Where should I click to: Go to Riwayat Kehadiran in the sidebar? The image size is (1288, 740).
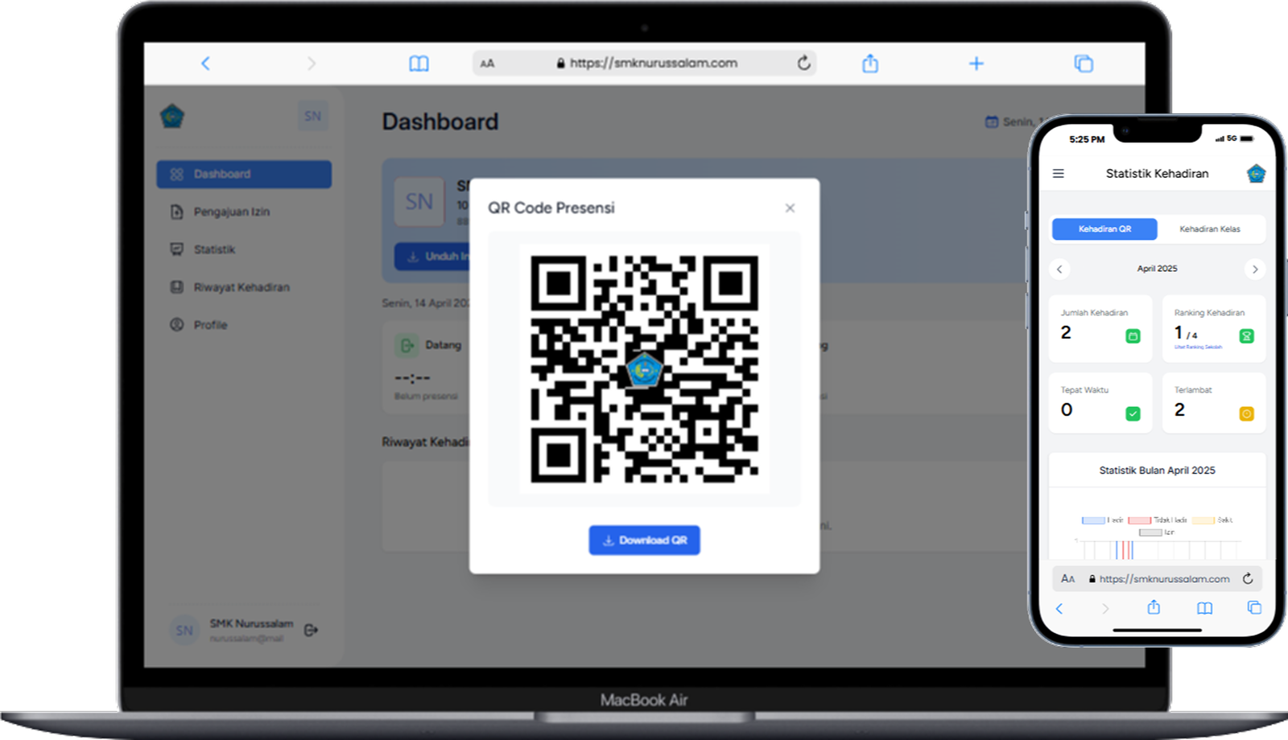coord(241,287)
